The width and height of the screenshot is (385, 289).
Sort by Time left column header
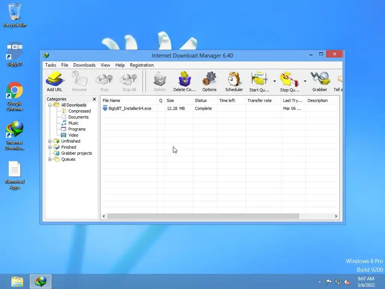(x=231, y=100)
